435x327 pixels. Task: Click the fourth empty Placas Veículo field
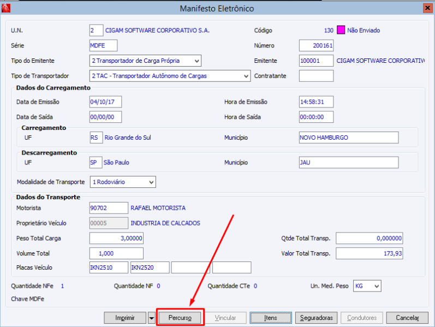(x=232, y=267)
